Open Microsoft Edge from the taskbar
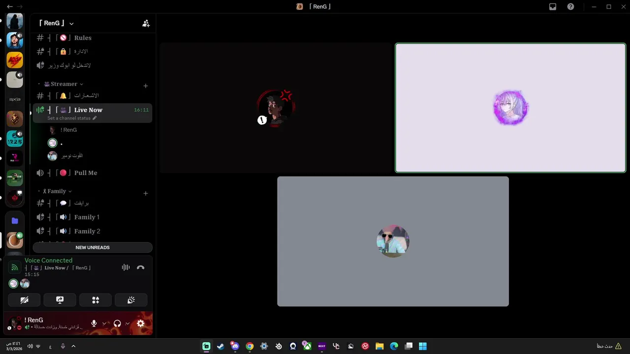Screen dimensions: 630x354 [394, 346]
